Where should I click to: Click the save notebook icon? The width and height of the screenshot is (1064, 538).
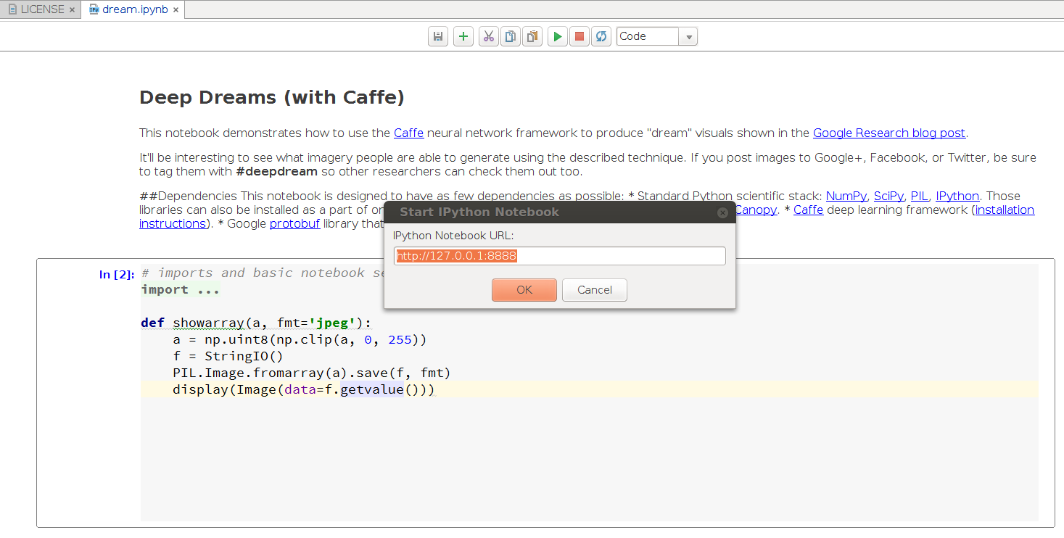[x=438, y=36]
